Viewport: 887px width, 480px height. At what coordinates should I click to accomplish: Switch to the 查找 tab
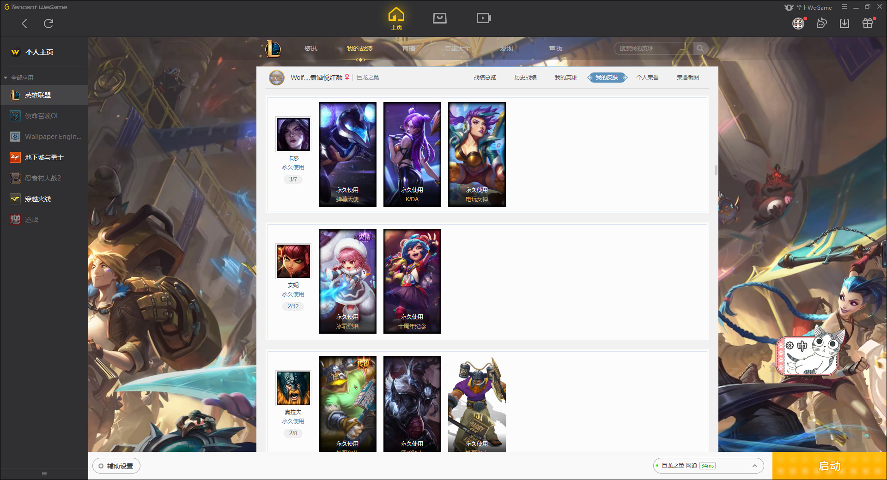[x=555, y=48]
